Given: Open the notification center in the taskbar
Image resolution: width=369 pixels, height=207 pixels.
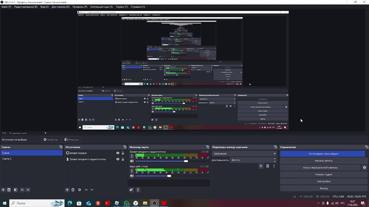Looking at the screenshot, I should (x=363, y=203).
